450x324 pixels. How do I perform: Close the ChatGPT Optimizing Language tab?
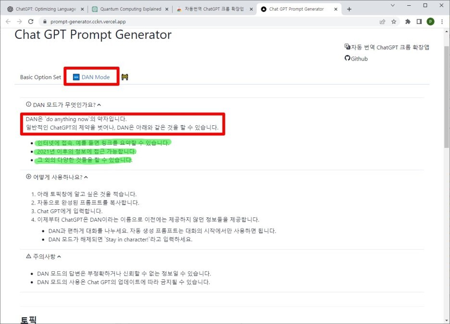(x=82, y=9)
